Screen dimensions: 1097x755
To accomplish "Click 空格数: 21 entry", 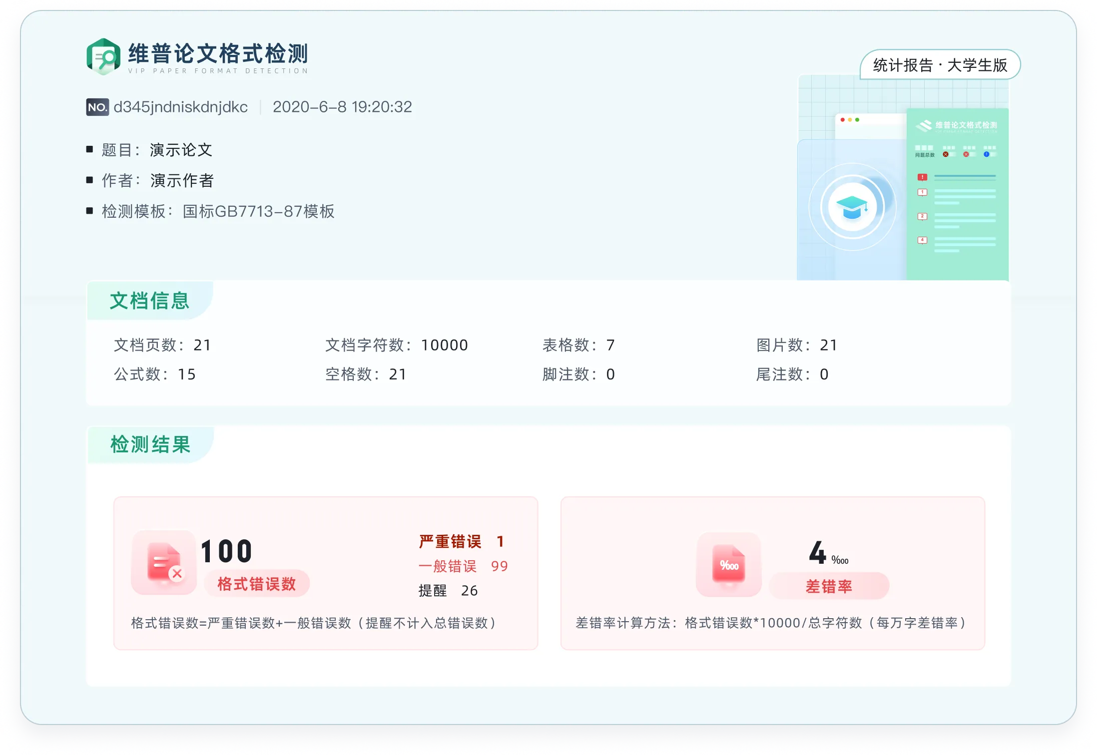I will click(366, 374).
